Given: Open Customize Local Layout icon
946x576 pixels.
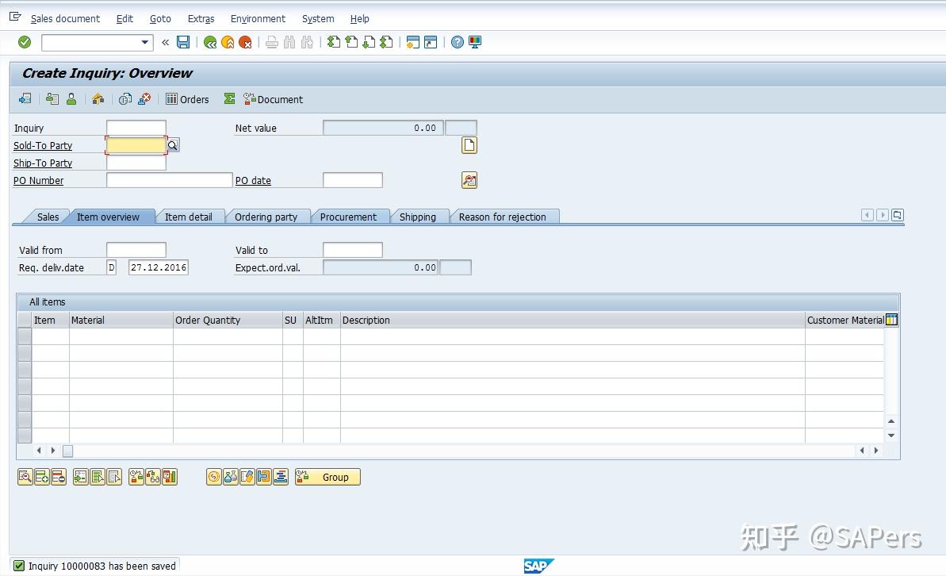Looking at the screenshot, I should (x=475, y=42).
